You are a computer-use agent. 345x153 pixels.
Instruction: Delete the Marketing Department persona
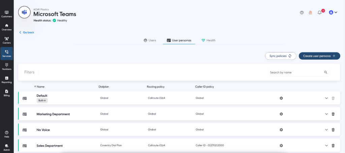click(333, 114)
